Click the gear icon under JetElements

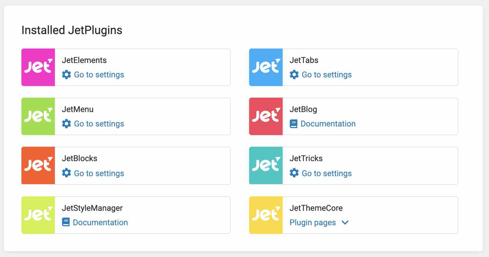(x=66, y=75)
